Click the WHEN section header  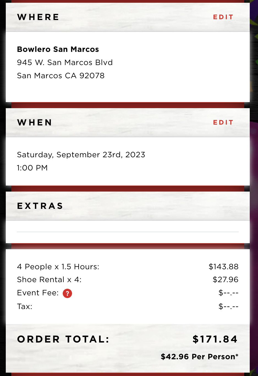pos(35,122)
